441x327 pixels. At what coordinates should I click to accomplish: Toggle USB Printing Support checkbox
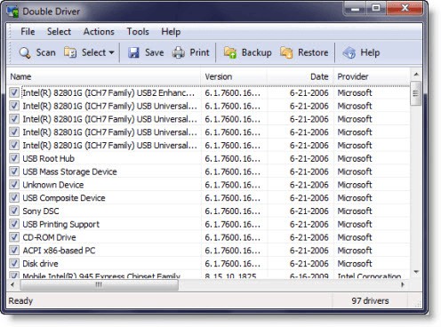[x=14, y=224]
